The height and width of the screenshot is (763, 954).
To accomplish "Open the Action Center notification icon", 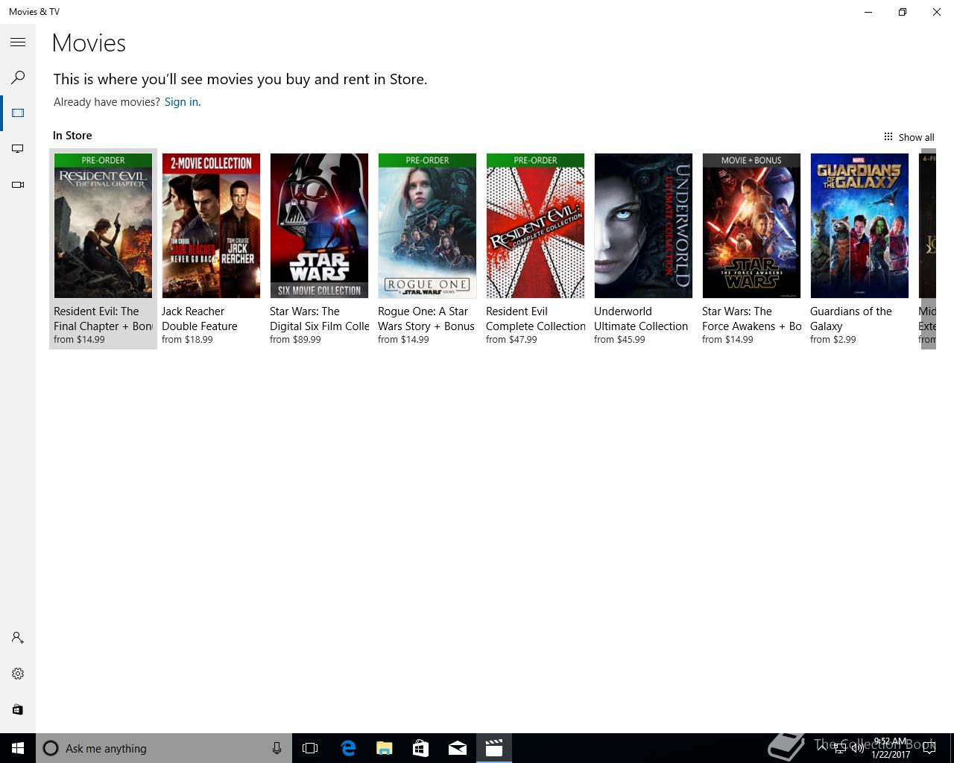I will click(x=929, y=748).
